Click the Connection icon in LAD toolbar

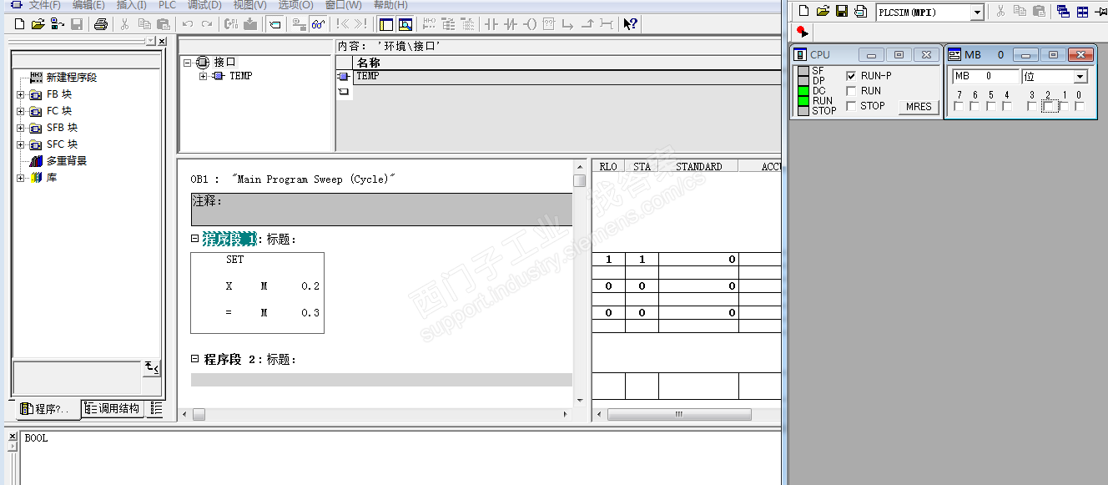click(607, 24)
